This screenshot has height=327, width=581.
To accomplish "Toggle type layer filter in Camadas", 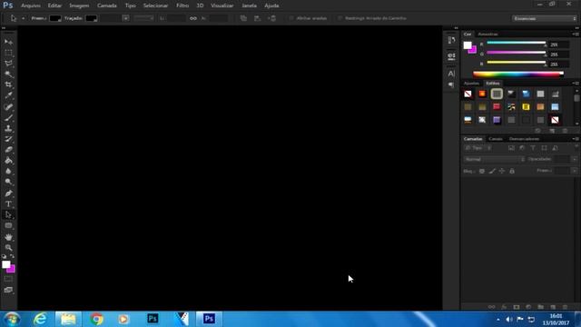I will click(x=533, y=148).
